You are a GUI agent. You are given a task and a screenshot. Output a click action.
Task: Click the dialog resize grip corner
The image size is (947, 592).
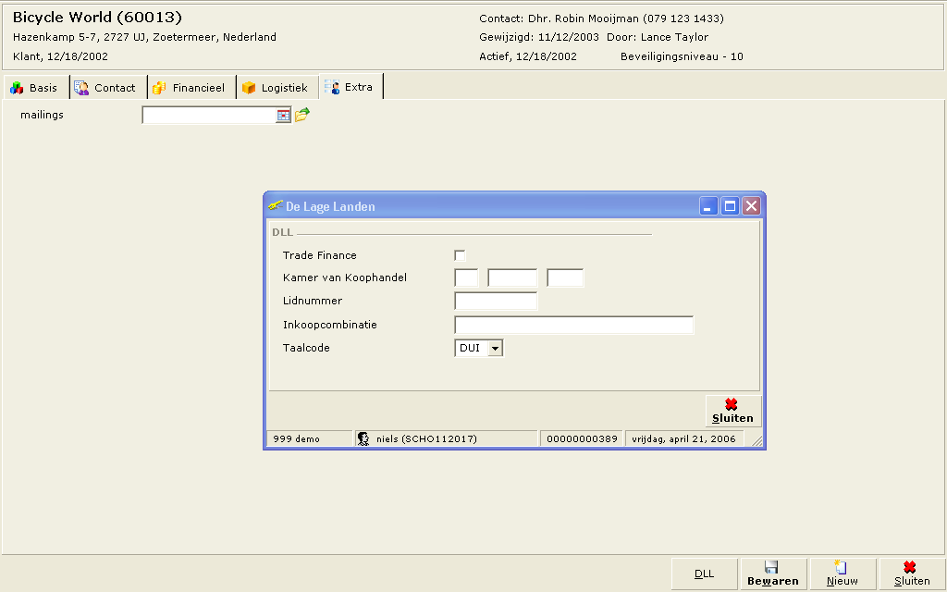click(x=756, y=441)
